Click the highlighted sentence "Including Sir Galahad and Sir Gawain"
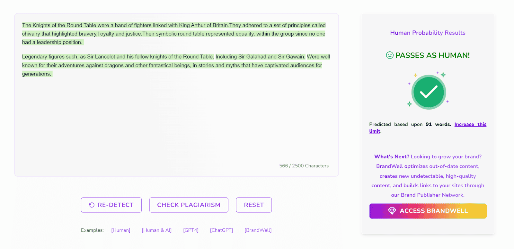This screenshot has width=514, height=249. [x=260, y=57]
